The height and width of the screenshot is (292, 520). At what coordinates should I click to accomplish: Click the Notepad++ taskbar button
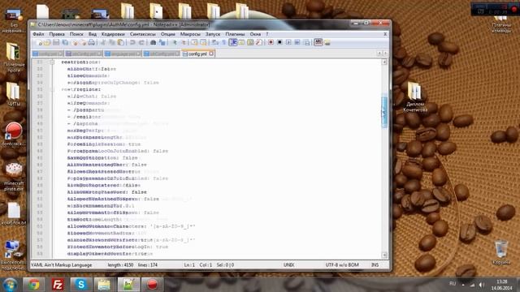(128, 285)
